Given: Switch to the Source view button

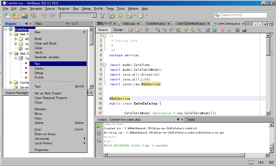Looking at the screenshot, I should tap(103, 30).
